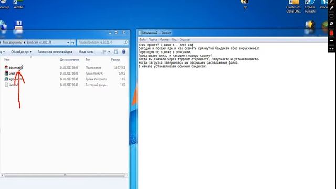Click the Notepad line starting Всем привет!

coord(166,45)
